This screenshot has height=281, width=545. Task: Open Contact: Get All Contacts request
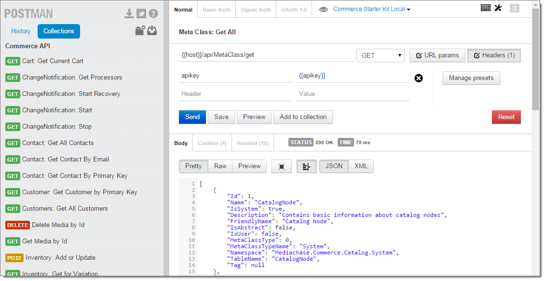[58, 143]
